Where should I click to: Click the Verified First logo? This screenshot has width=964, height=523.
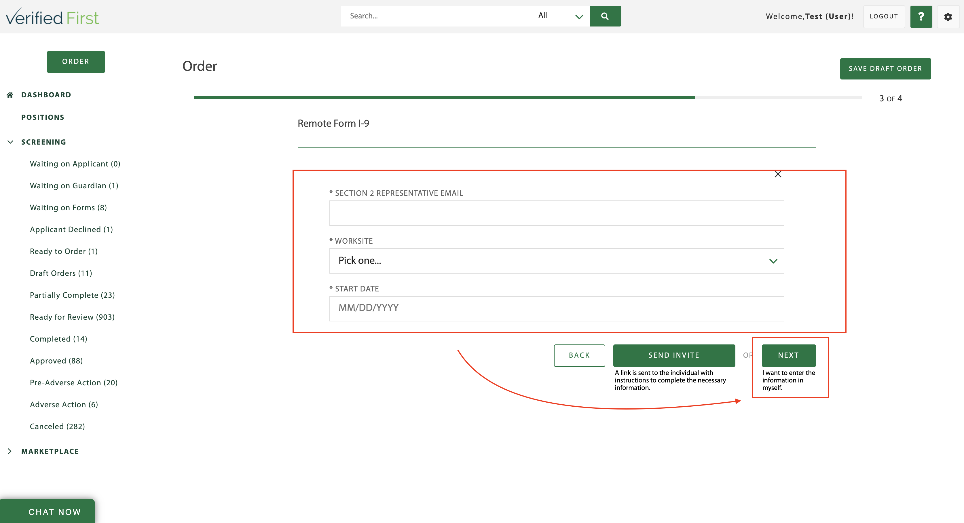pos(52,17)
